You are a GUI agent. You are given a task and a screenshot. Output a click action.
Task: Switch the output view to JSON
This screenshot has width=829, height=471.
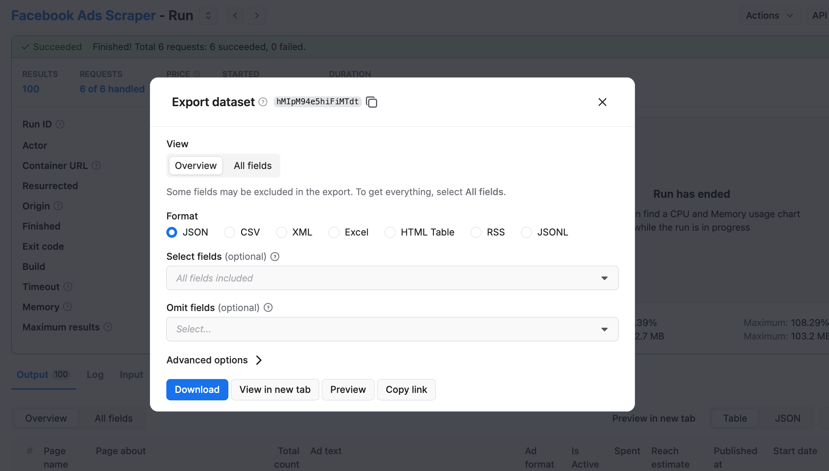788,418
